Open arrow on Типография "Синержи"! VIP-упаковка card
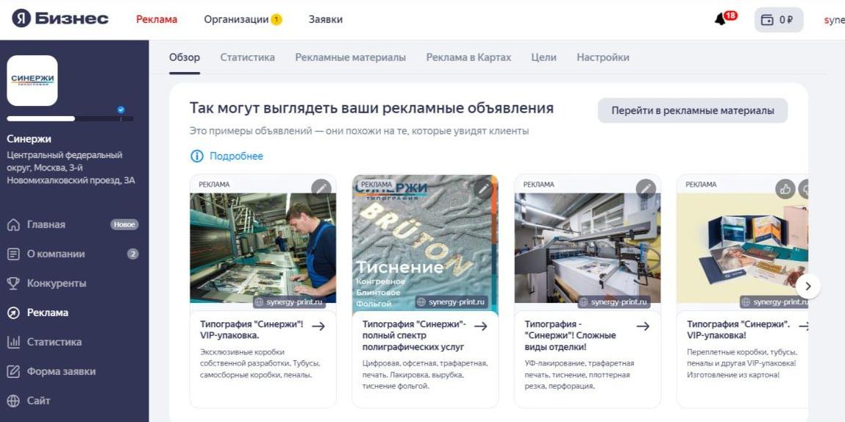Screen dimensions: 845x422 coord(318,326)
